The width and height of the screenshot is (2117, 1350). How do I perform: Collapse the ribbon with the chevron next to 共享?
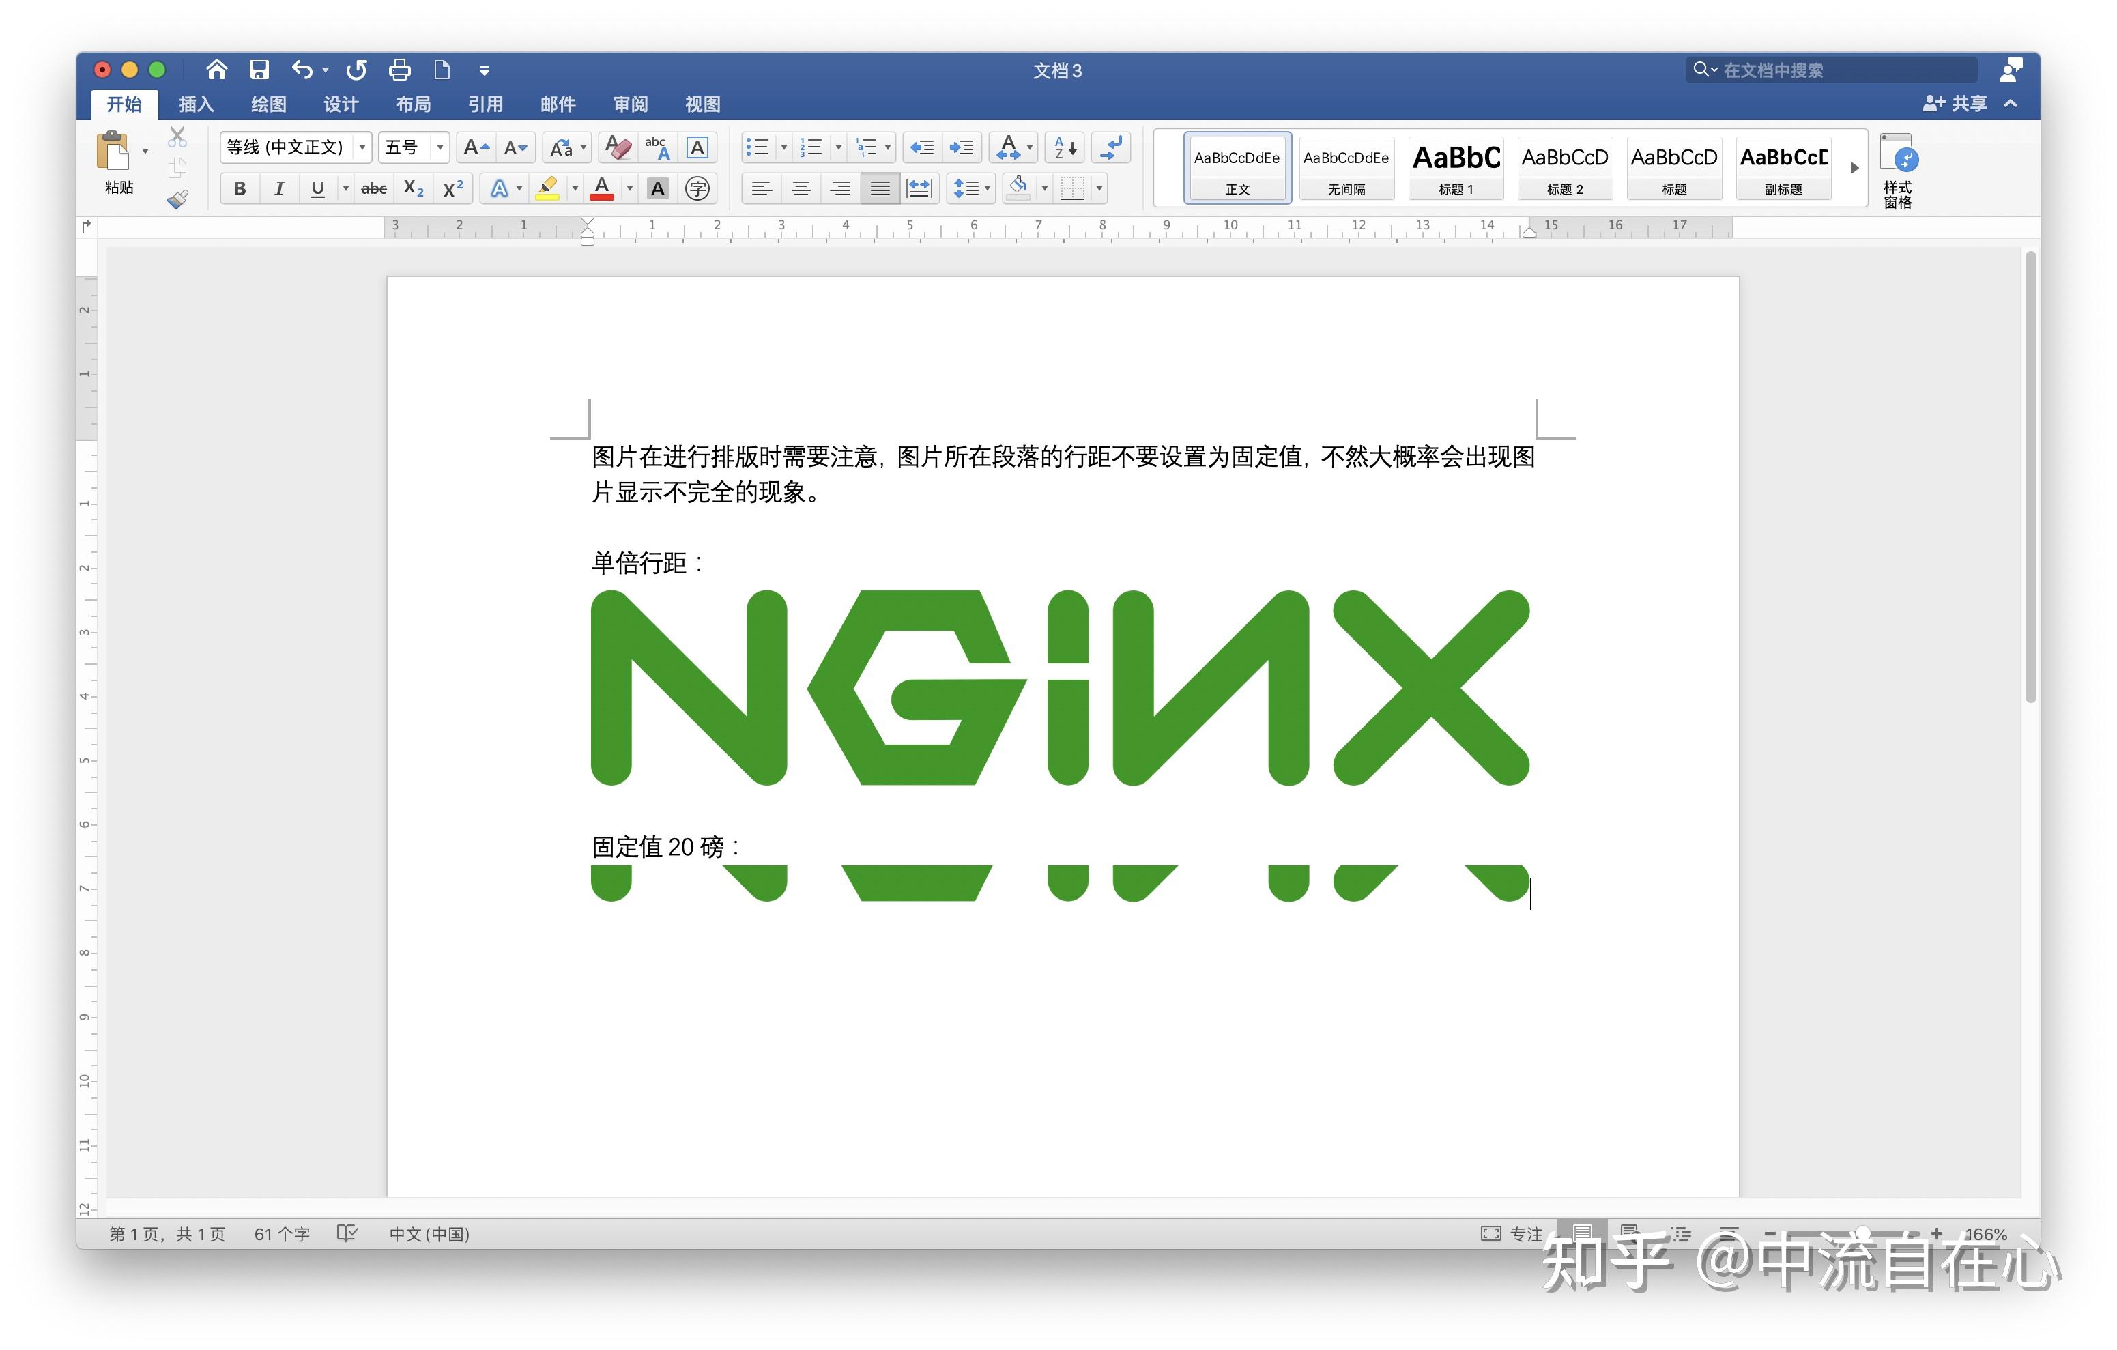point(2011,104)
